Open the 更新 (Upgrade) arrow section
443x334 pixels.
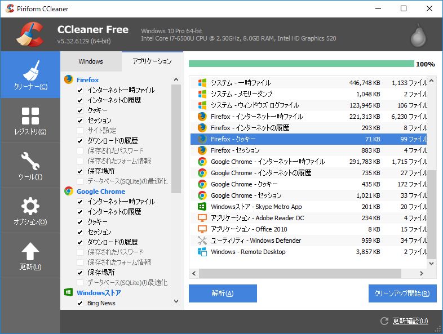tap(30, 256)
